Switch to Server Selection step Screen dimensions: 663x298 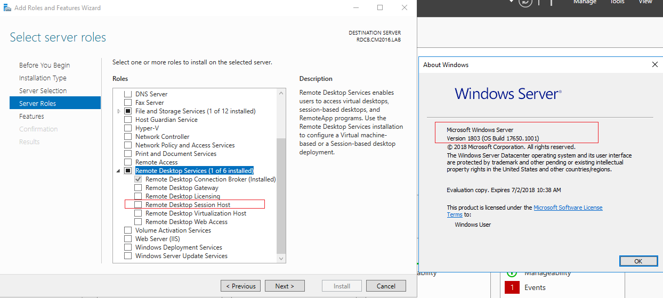click(43, 90)
